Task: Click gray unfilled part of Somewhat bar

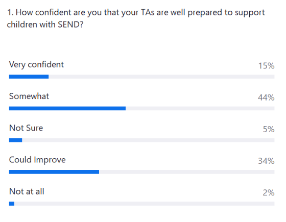Action: pos(200,108)
